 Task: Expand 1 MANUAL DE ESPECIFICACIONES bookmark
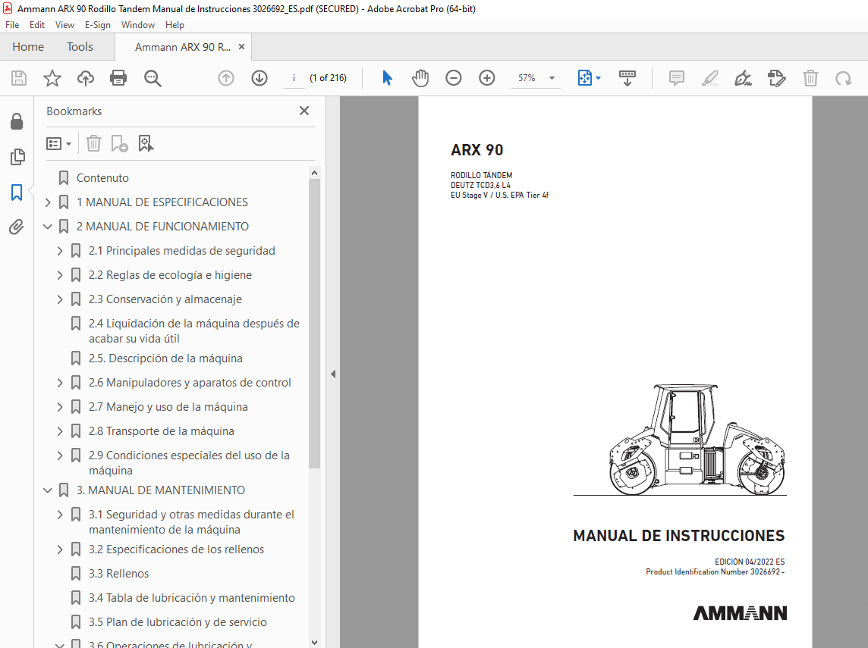pos(48,202)
